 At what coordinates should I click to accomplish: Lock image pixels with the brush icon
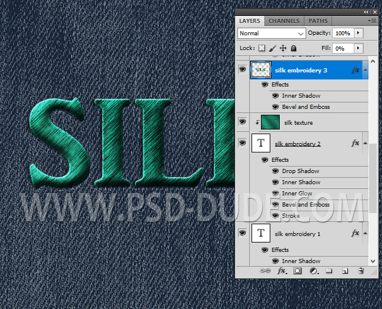[273, 48]
